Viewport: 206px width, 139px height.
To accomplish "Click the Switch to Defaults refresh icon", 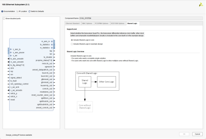I will [x=29, y=12].
